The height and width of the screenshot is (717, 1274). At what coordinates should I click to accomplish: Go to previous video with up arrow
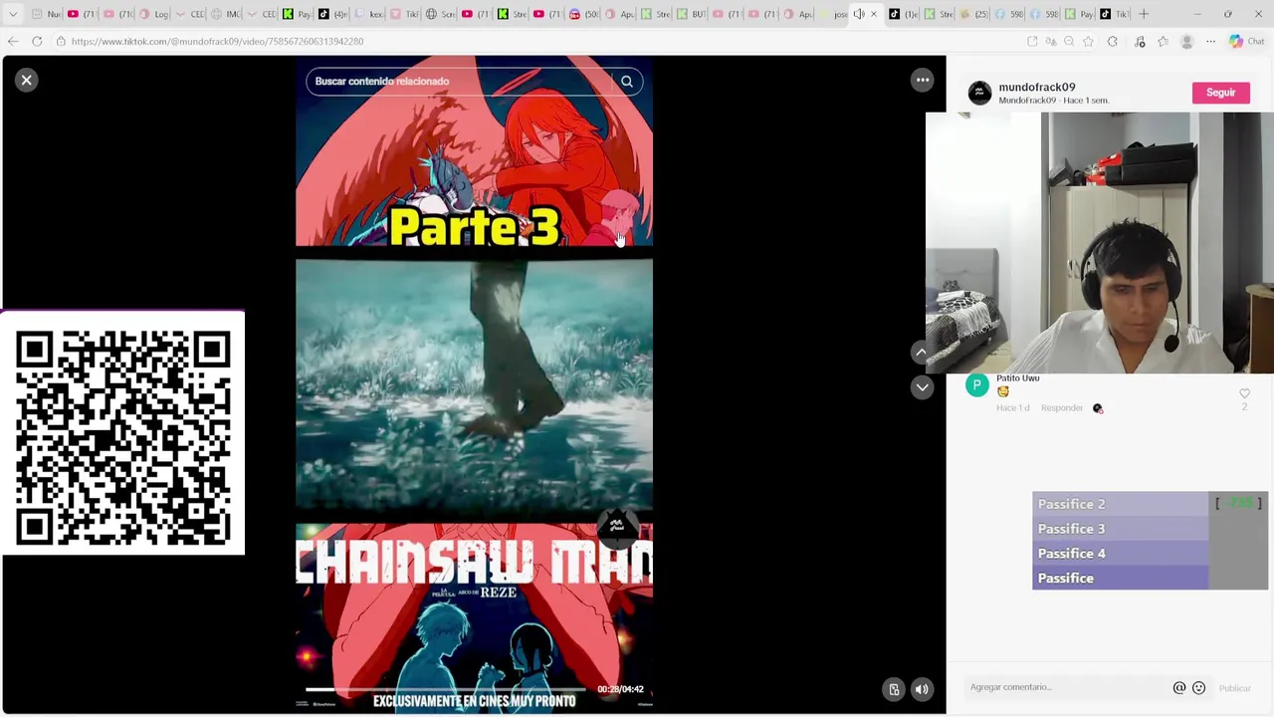[922, 352]
